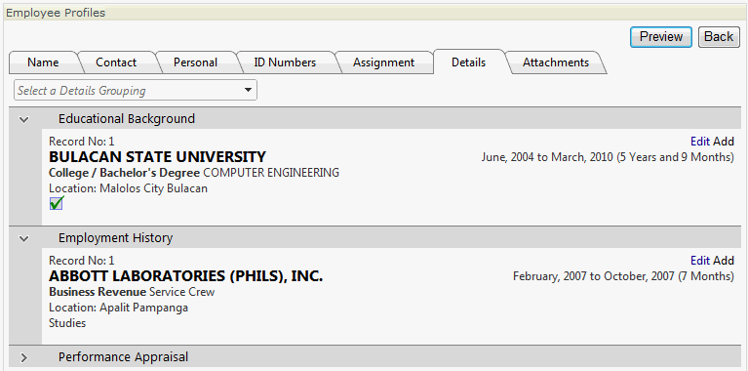The height and width of the screenshot is (371, 748).
Task: Switch to the Assignment tab
Action: coord(383,62)
